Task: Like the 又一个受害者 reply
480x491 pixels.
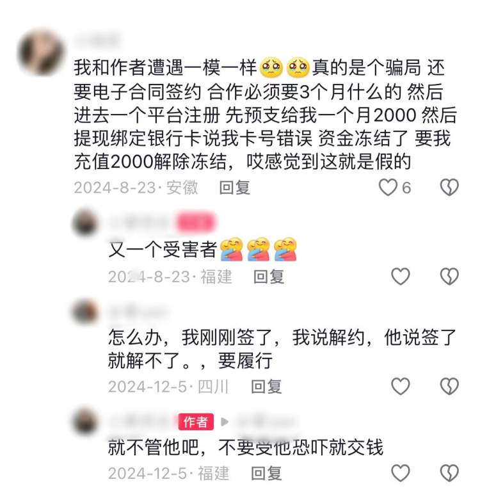Action: pyautogui.click(x=401, y=277)
